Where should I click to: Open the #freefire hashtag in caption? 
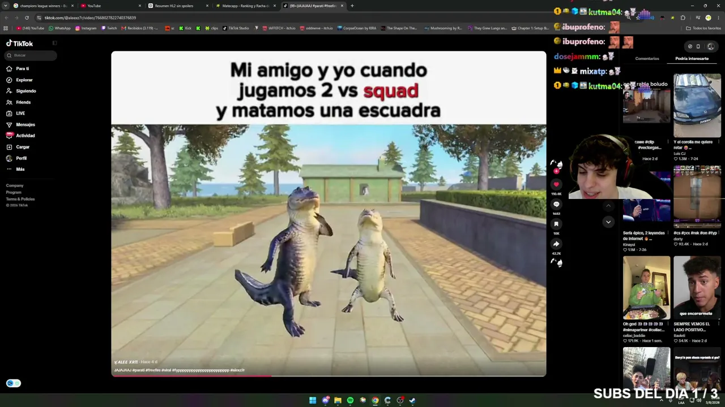point(153,370)
